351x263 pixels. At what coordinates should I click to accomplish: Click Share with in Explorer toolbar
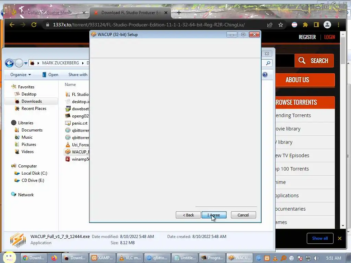coord(78,75)
